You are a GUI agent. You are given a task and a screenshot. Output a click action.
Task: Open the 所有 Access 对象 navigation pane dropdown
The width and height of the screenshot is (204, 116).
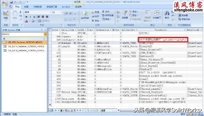point(42,30)
